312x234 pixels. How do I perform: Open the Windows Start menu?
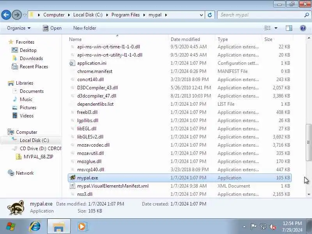11,227
